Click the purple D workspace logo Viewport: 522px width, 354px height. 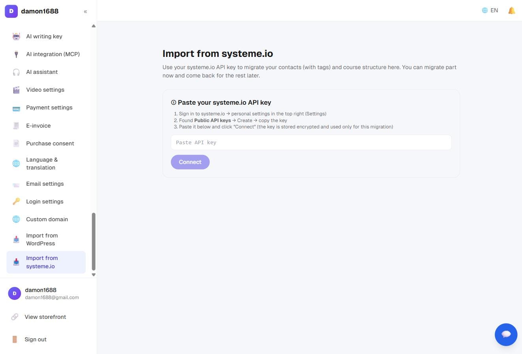11,11
